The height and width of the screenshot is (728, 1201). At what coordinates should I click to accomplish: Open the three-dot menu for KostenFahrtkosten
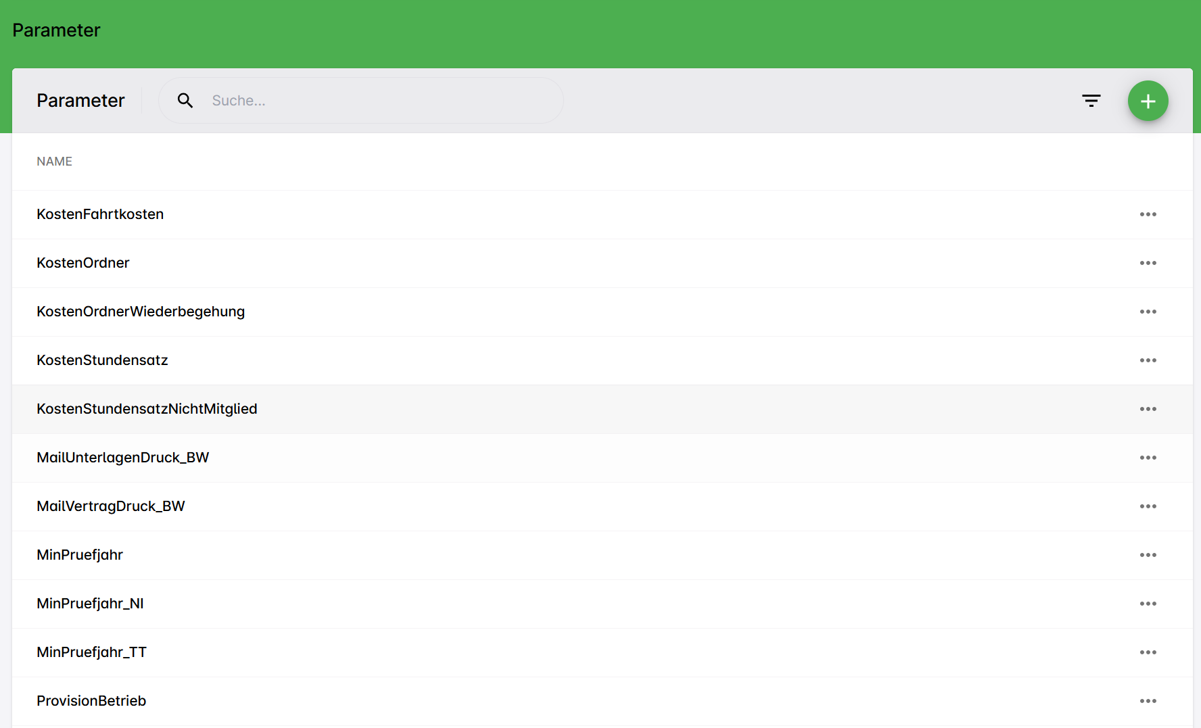[x=1148, y=214]
